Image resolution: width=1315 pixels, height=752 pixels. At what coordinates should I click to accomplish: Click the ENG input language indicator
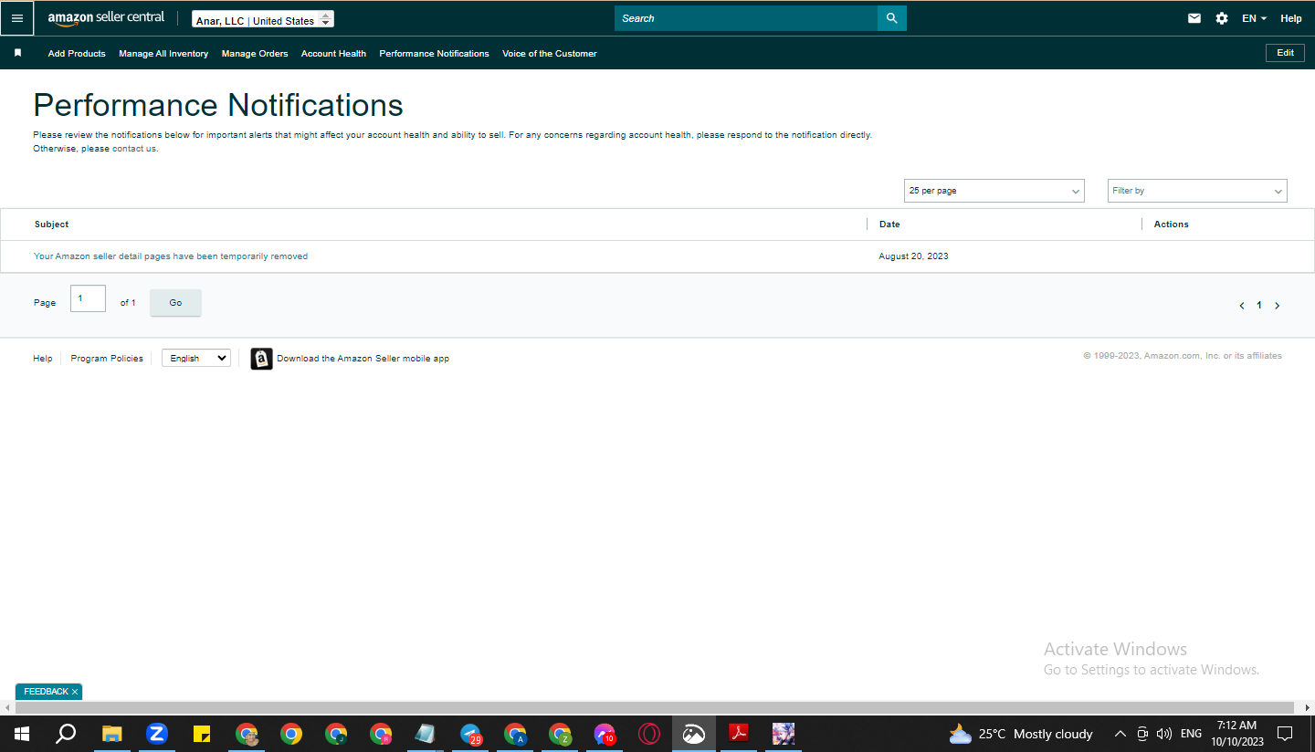tap(1191, 734)
